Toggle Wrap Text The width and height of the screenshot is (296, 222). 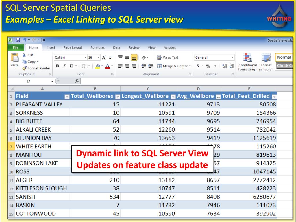[x=168, y=58]
